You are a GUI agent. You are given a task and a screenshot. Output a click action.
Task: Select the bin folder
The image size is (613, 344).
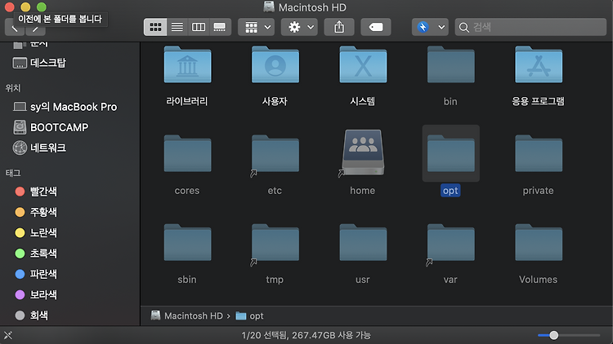coord(450,64)
